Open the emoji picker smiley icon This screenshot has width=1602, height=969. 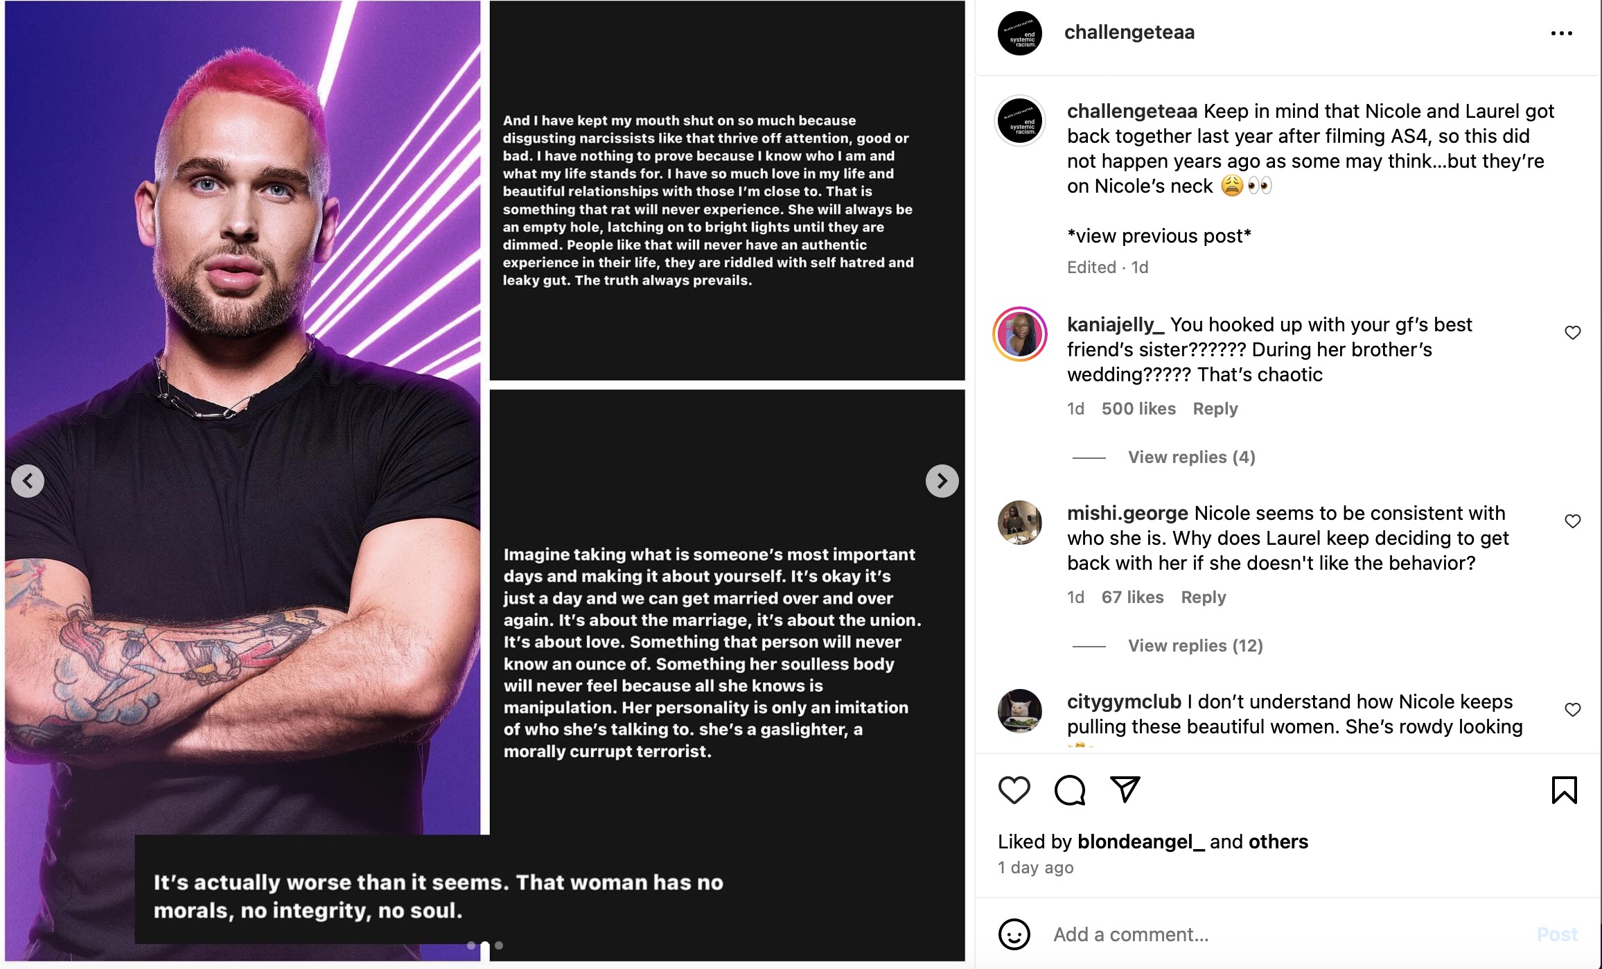point(1014,934)
